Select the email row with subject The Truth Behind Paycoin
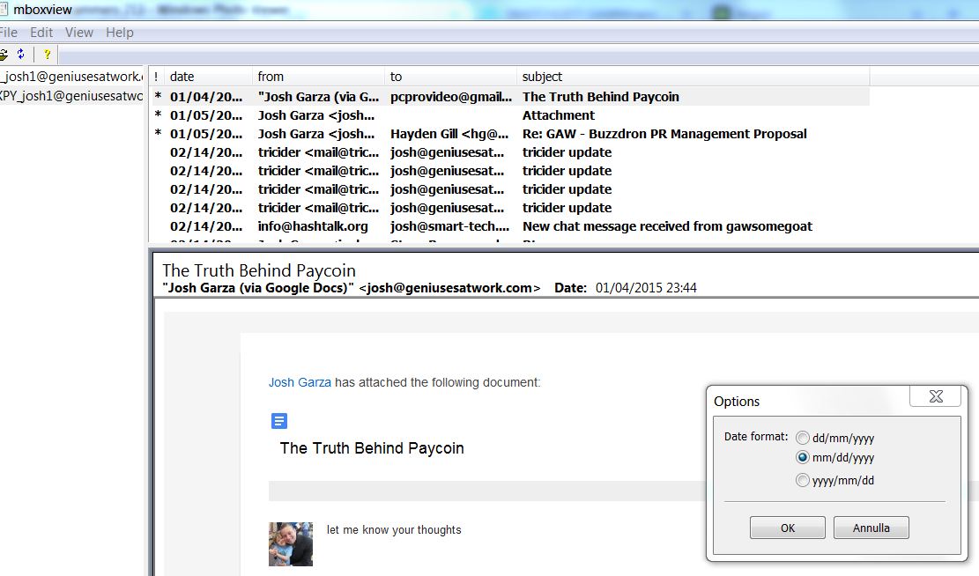 [509, 97]
